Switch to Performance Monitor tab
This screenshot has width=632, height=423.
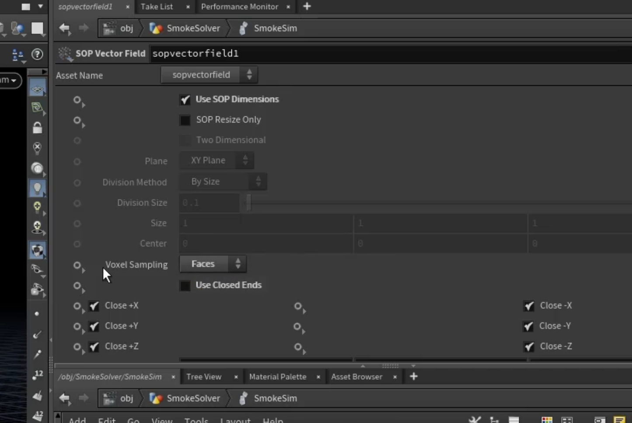pos(240,7)
